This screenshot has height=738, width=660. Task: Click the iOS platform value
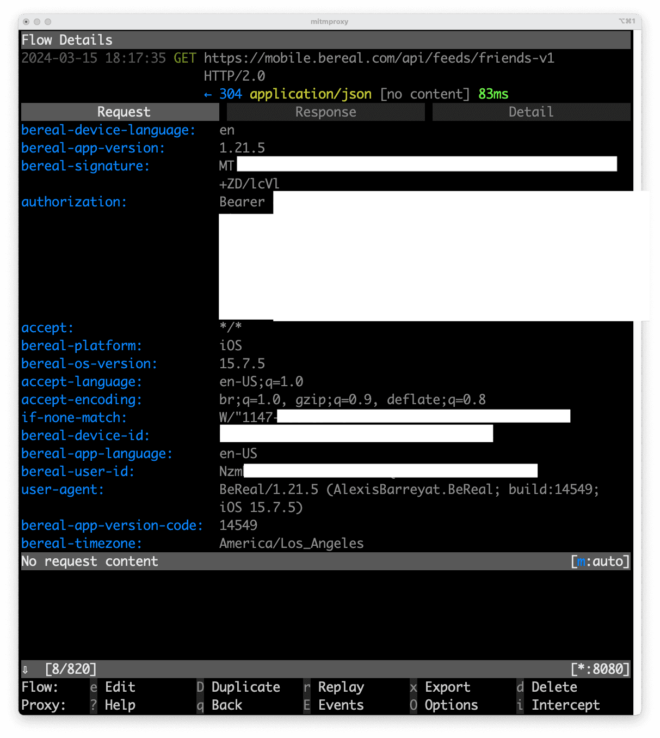tap(231, 346)
